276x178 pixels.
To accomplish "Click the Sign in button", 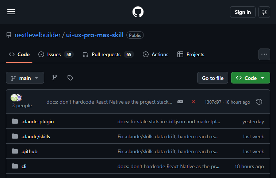I will 242,12.
